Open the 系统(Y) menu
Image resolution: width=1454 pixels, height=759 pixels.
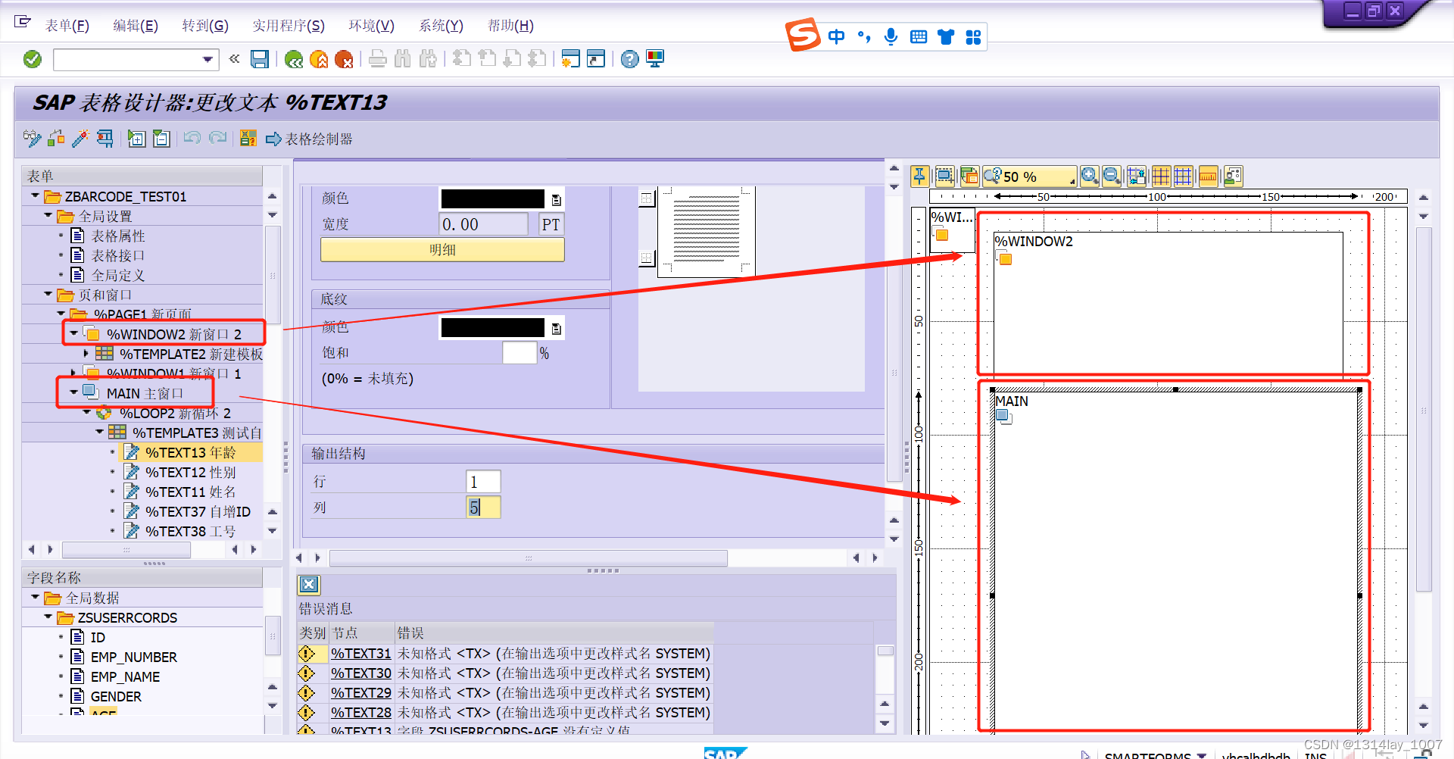[x=441, y=26]
